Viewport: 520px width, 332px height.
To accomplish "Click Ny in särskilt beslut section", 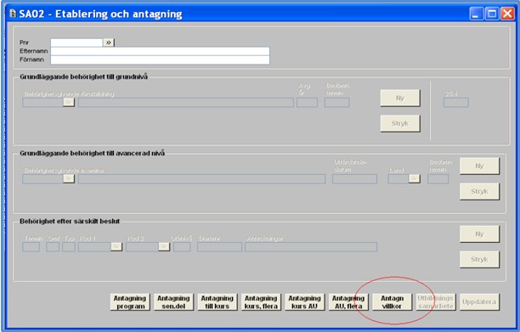I will [479, 234].
